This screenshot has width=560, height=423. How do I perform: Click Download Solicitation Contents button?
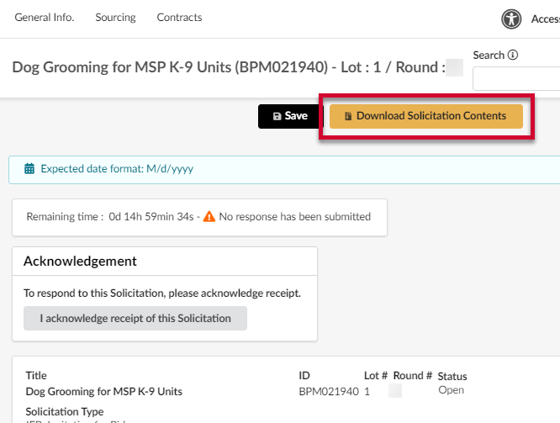click(426, 116)
